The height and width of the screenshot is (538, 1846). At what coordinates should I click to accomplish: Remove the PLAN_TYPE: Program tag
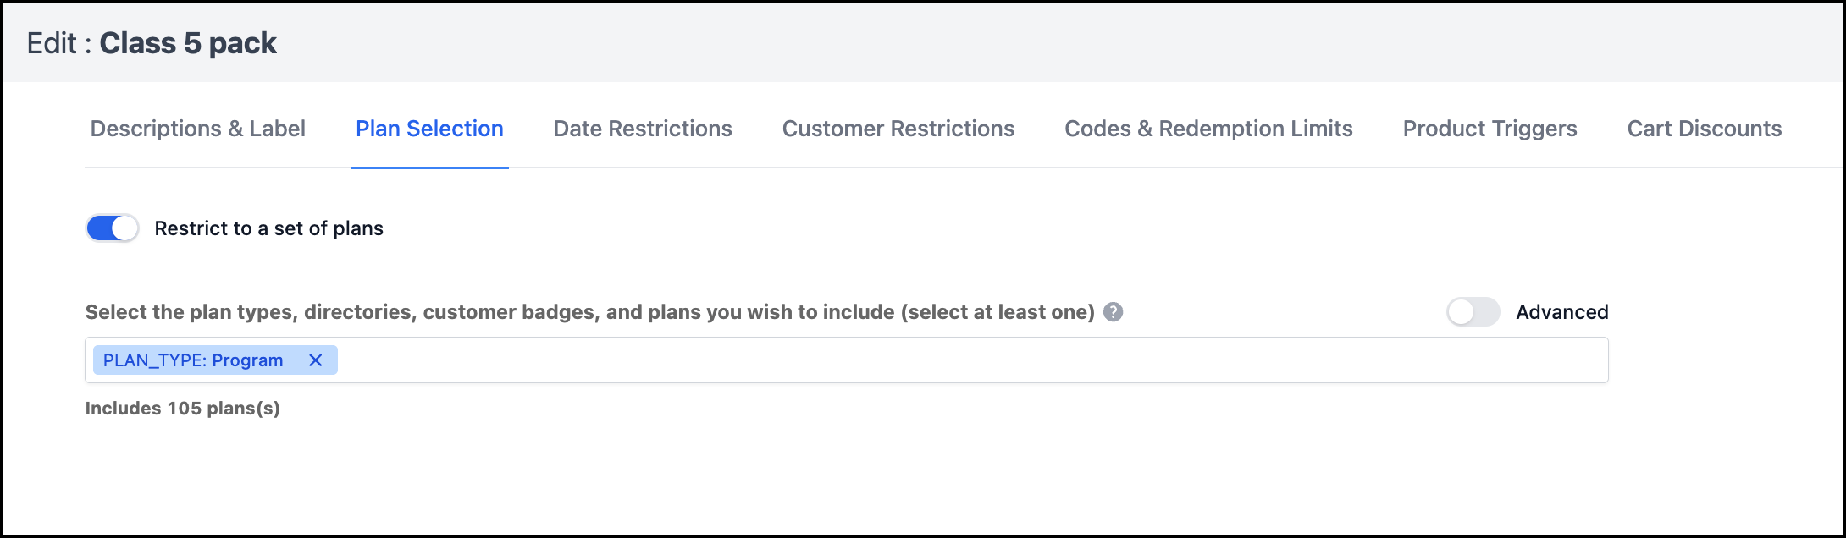pyautogui.click(x=315, y=360)
